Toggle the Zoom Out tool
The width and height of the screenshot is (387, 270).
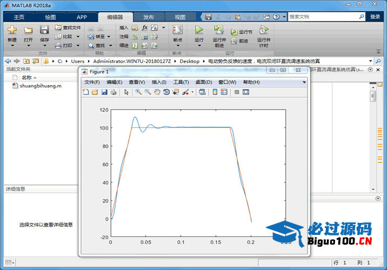[148, 92]
